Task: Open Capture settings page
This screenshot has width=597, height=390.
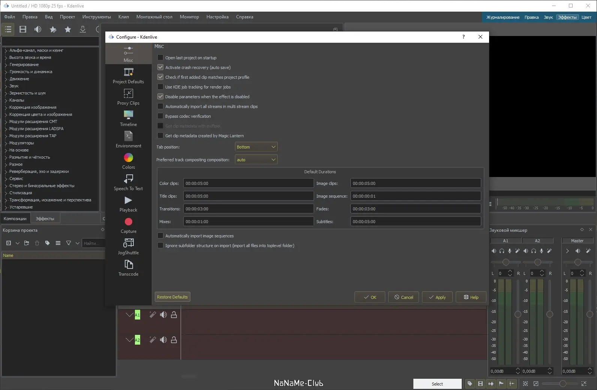Action: (128, 225)
